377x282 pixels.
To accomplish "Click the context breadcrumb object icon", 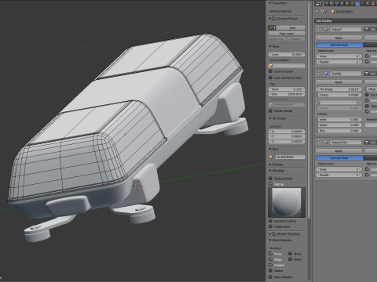I will (323, 12).
